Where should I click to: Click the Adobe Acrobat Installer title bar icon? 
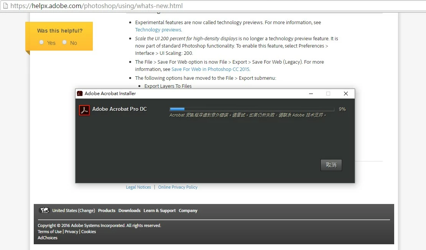(x=80, y=94)
